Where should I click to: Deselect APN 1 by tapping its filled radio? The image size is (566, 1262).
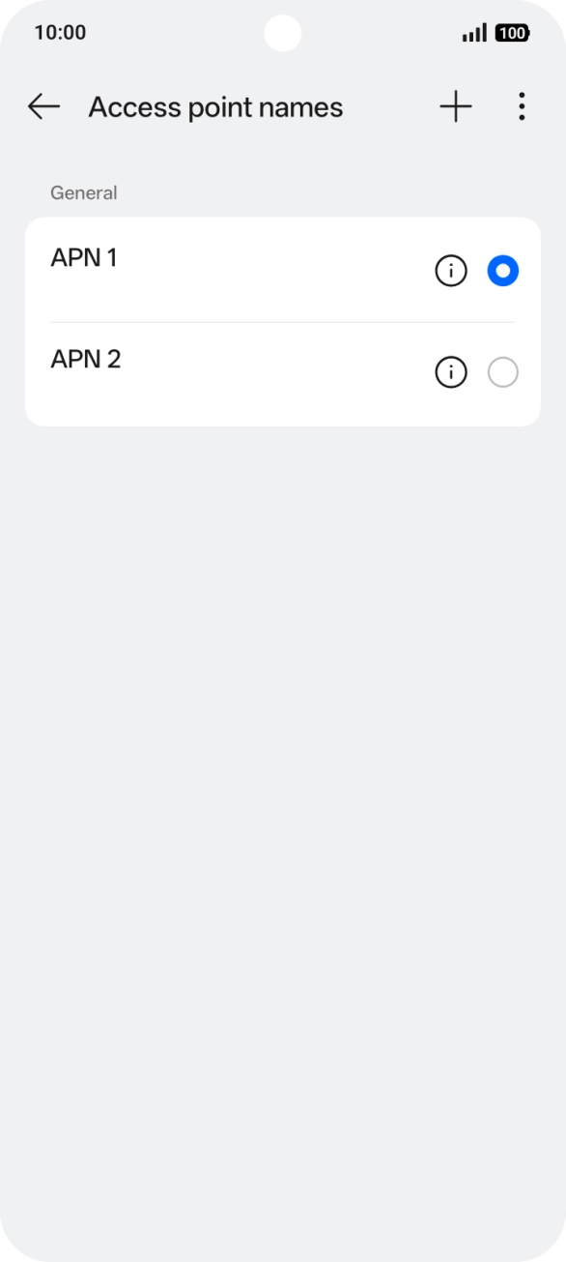pyautogui.click(x=501, y=270)
